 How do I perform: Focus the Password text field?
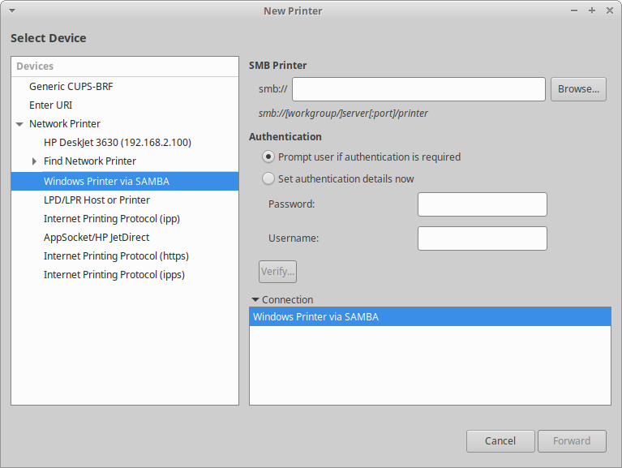(x=482, y=204)
